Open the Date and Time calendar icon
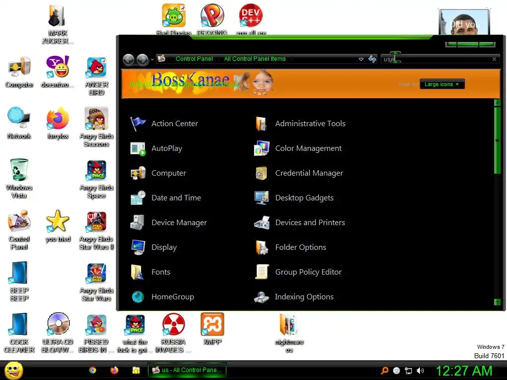This screenshot has height=380, width=507. [138, 198]
